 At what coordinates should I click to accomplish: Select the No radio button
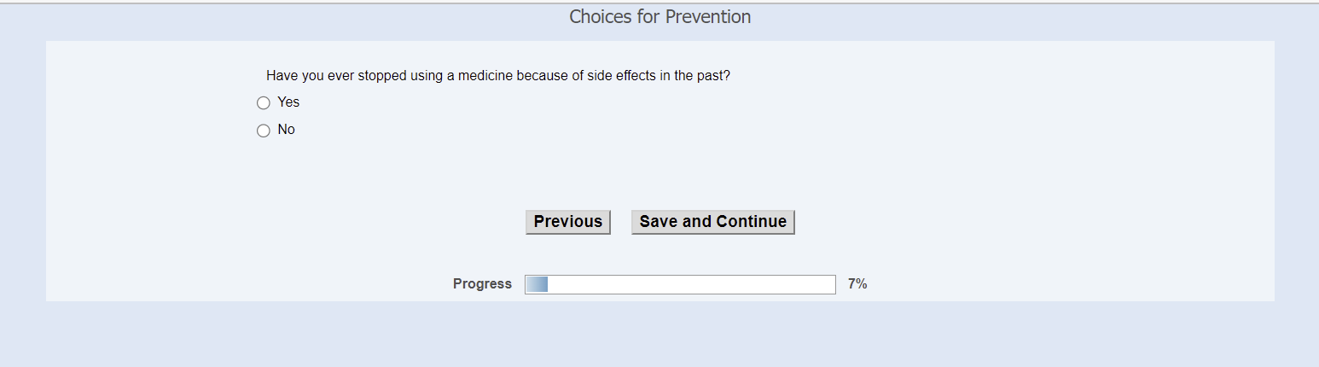pyautogui.click(x=264, y=131)
